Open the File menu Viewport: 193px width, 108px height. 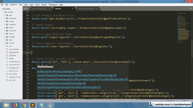(2, 5)
